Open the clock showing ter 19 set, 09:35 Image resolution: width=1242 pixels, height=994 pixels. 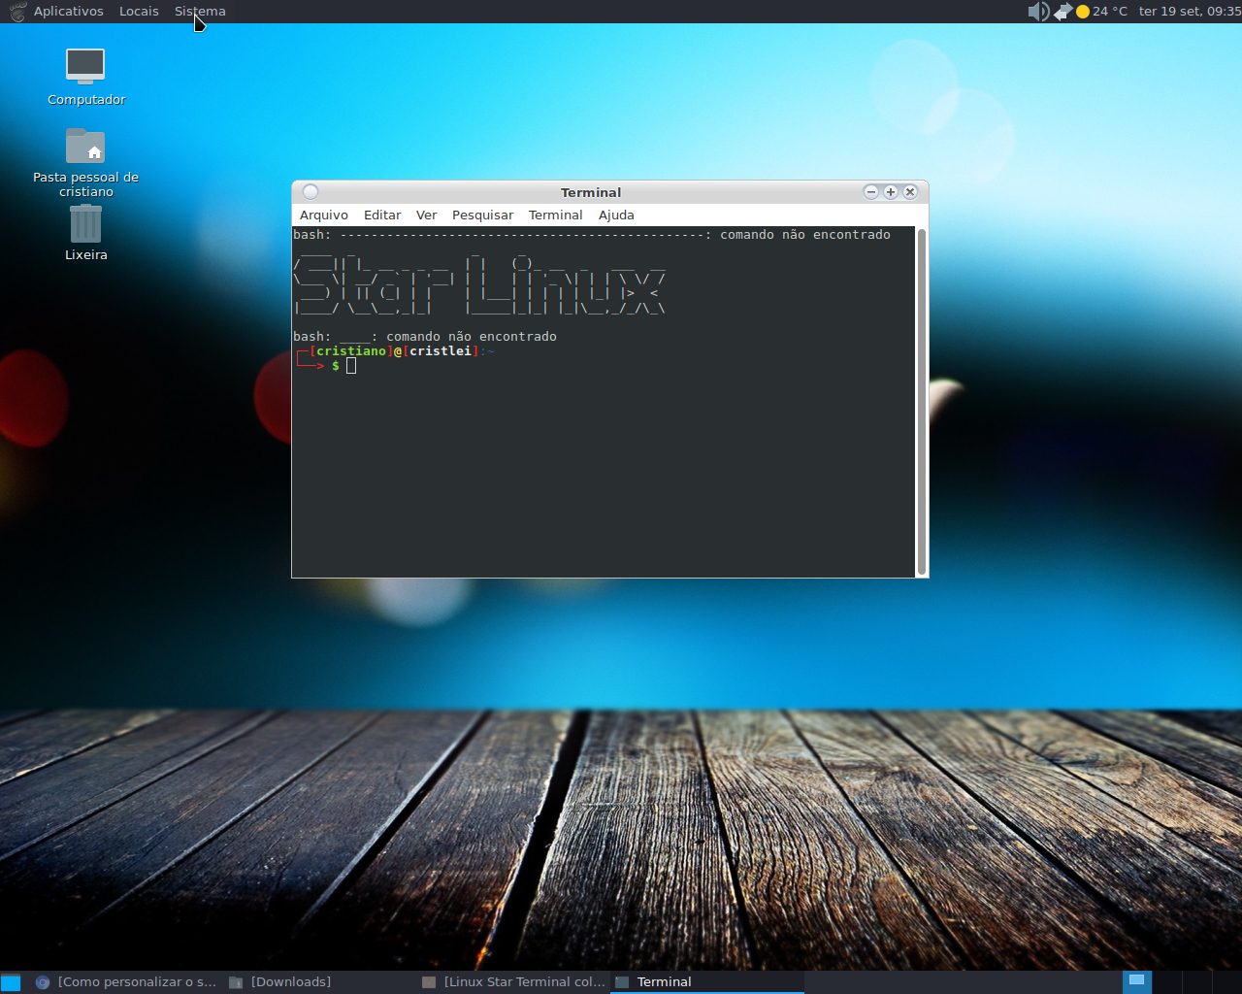click(x=1190, y=12)
